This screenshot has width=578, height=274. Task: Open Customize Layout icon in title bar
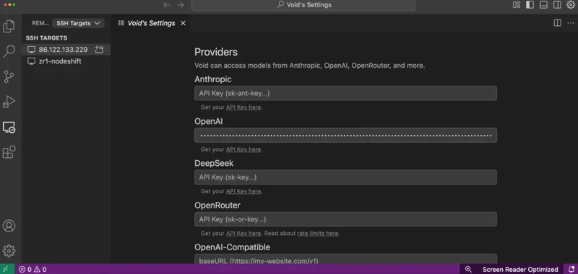[x=517, y=5]
